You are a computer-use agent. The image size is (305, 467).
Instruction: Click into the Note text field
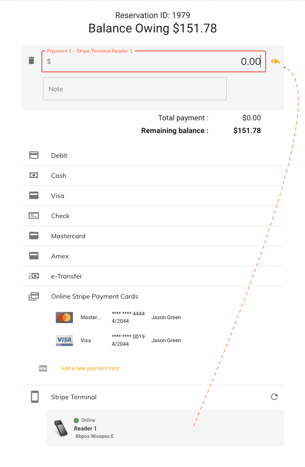coord(134,89)
